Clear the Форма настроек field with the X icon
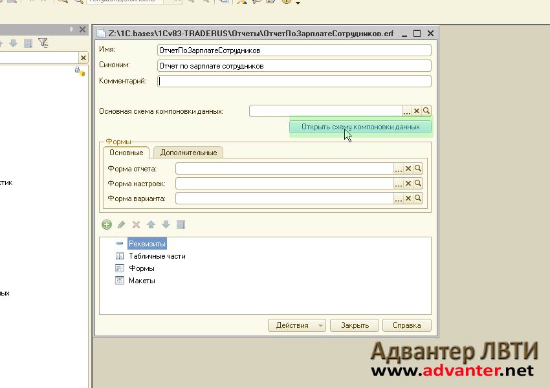The width and height of the screenshot is (550, 388). point(408,184)
